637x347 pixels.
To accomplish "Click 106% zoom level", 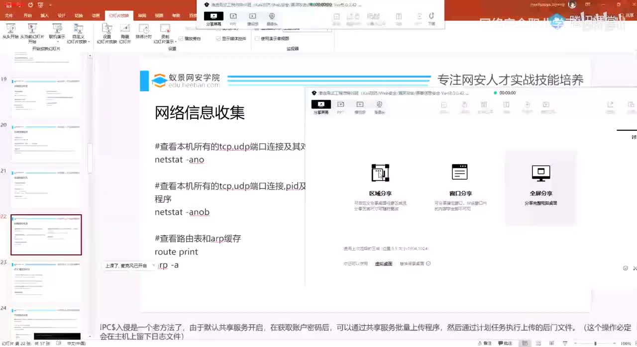I will click(x=626, y=344).
